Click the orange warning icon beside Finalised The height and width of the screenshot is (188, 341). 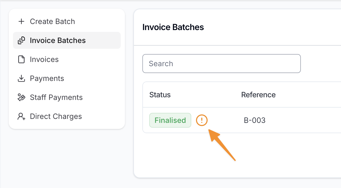202,120
